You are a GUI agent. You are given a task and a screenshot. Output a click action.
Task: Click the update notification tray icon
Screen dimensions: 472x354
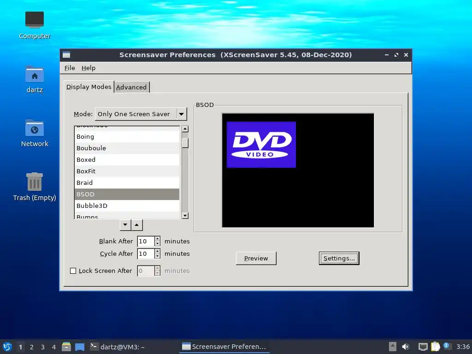click(x=447, y=346)
